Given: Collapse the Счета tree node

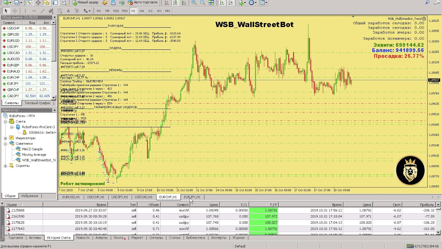Looking at the screenshot, I should tap(6, 122).
